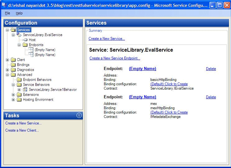Click the Bindings folder icon
The height and width of the screenshot is (168, 231).
click(x=13, y=64)
